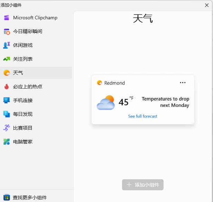The image size is (213, 202).
Task: Click the Microsoft Clipchamp icon in sidebar
Action: [7, 18]
